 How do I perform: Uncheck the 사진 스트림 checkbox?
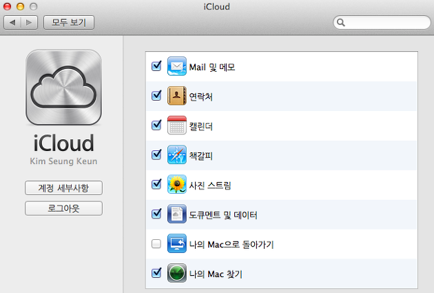156,184
